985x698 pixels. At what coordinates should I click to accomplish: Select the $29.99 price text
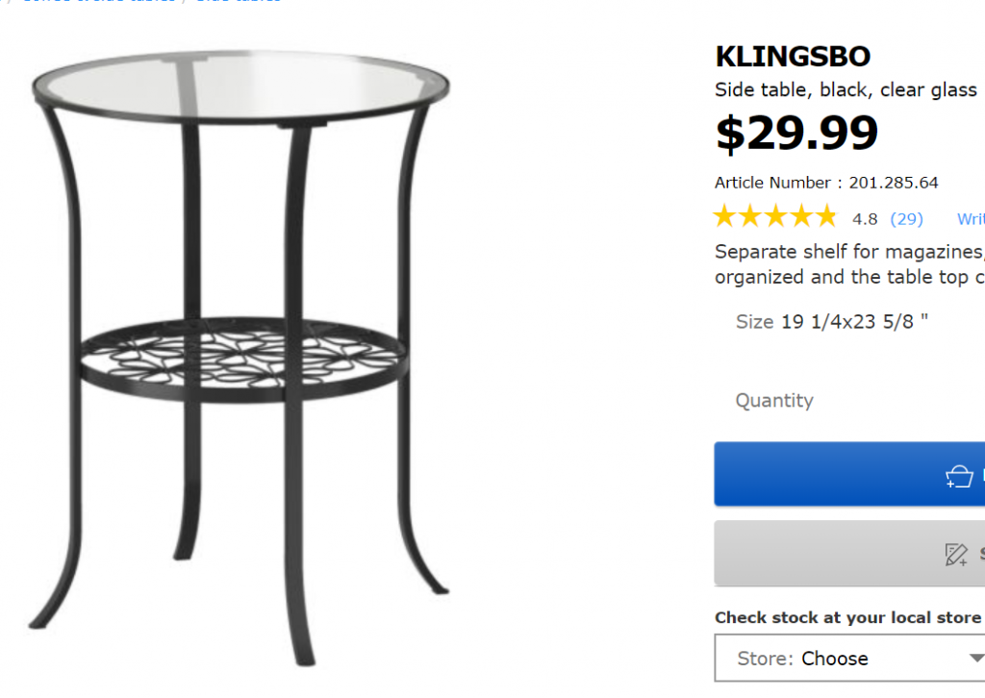coord(796,133)
